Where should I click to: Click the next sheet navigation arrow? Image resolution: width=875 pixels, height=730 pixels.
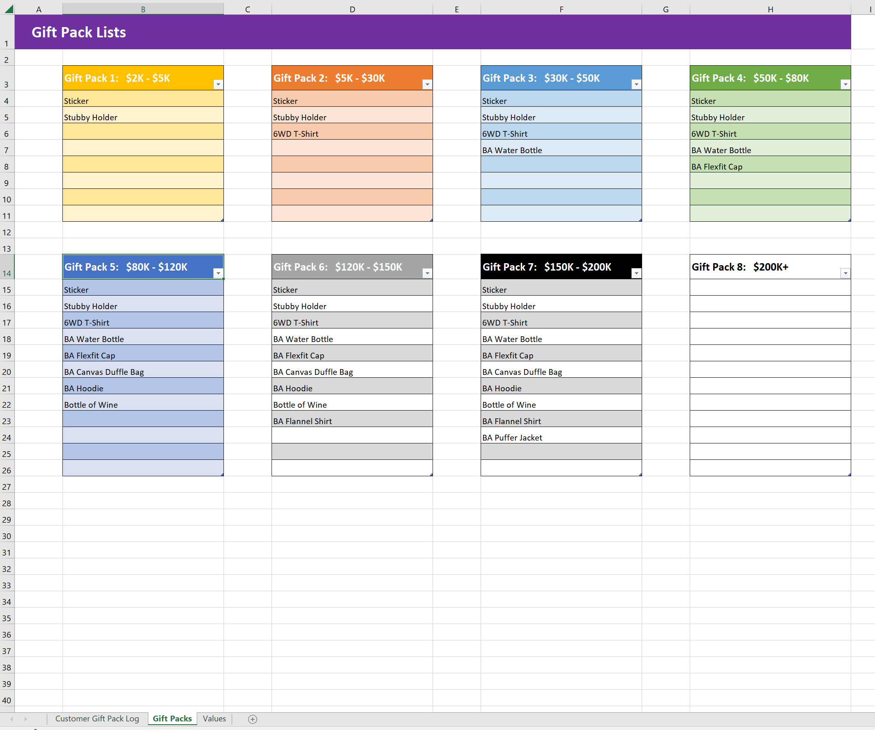(26, 719)
